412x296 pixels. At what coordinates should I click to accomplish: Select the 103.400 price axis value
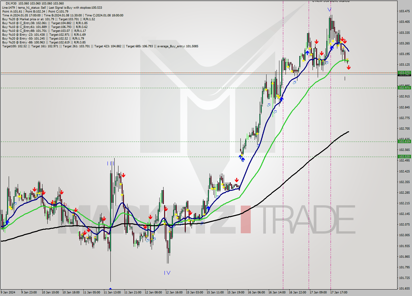[404, 22]
